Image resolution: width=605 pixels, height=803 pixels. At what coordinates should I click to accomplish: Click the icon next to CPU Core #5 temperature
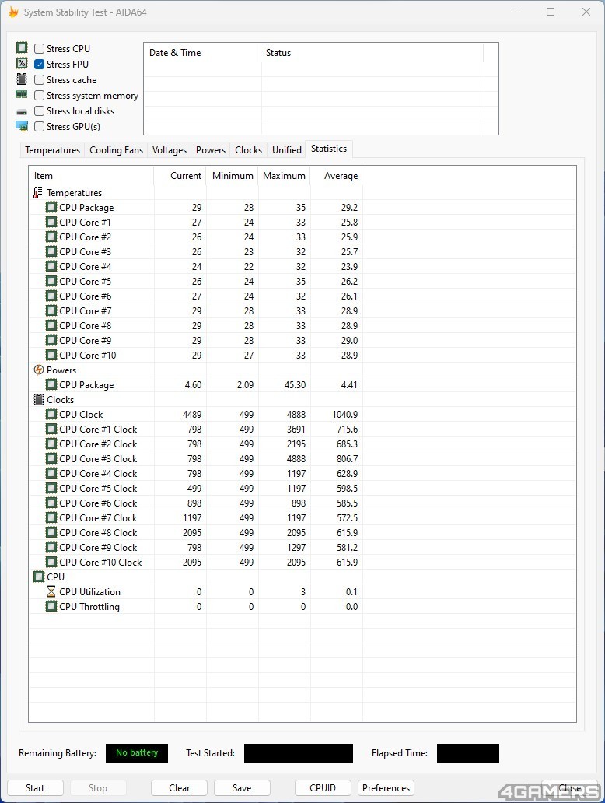(51, 281)
